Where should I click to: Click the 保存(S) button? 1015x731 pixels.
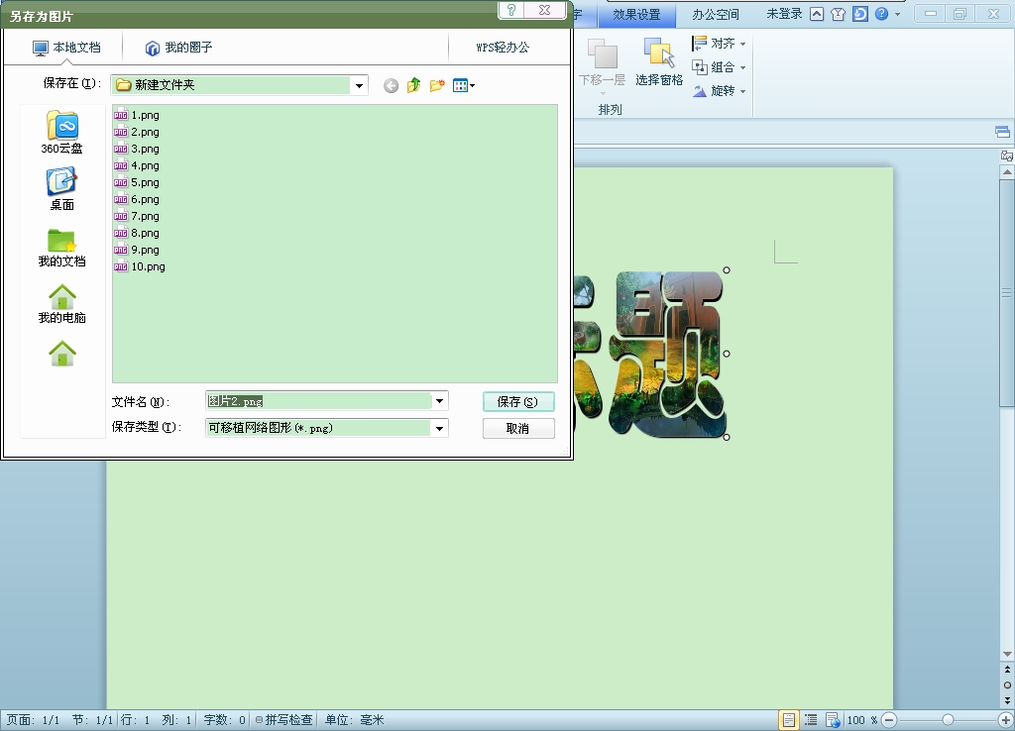tap(518, 402)
